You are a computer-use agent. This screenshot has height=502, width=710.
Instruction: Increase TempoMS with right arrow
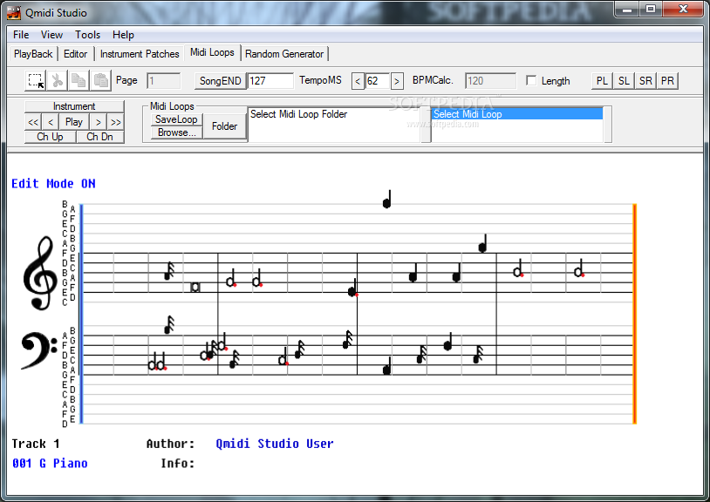click(x=397, y=81)
